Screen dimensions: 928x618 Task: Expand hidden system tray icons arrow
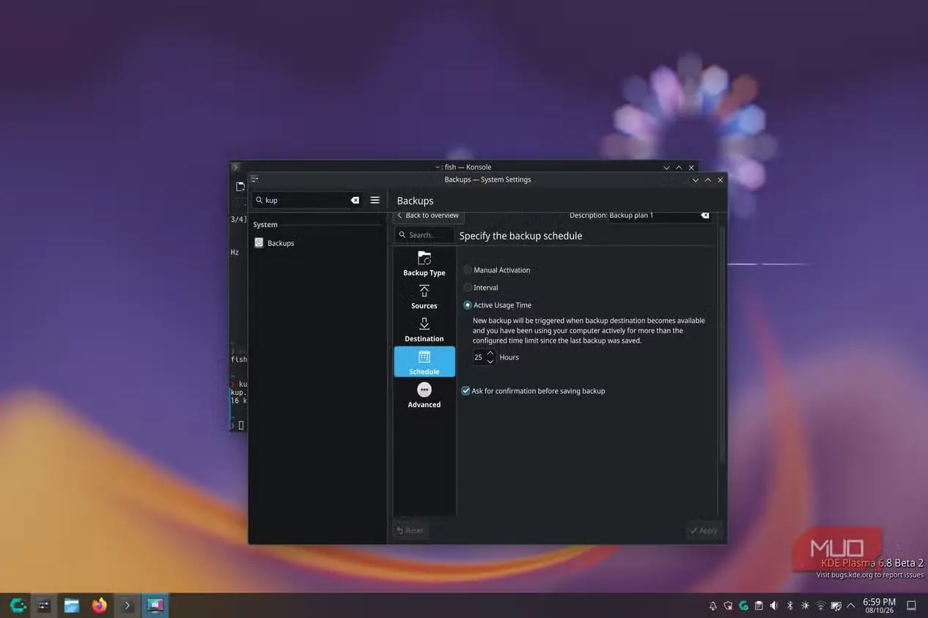tap(850, 606)
